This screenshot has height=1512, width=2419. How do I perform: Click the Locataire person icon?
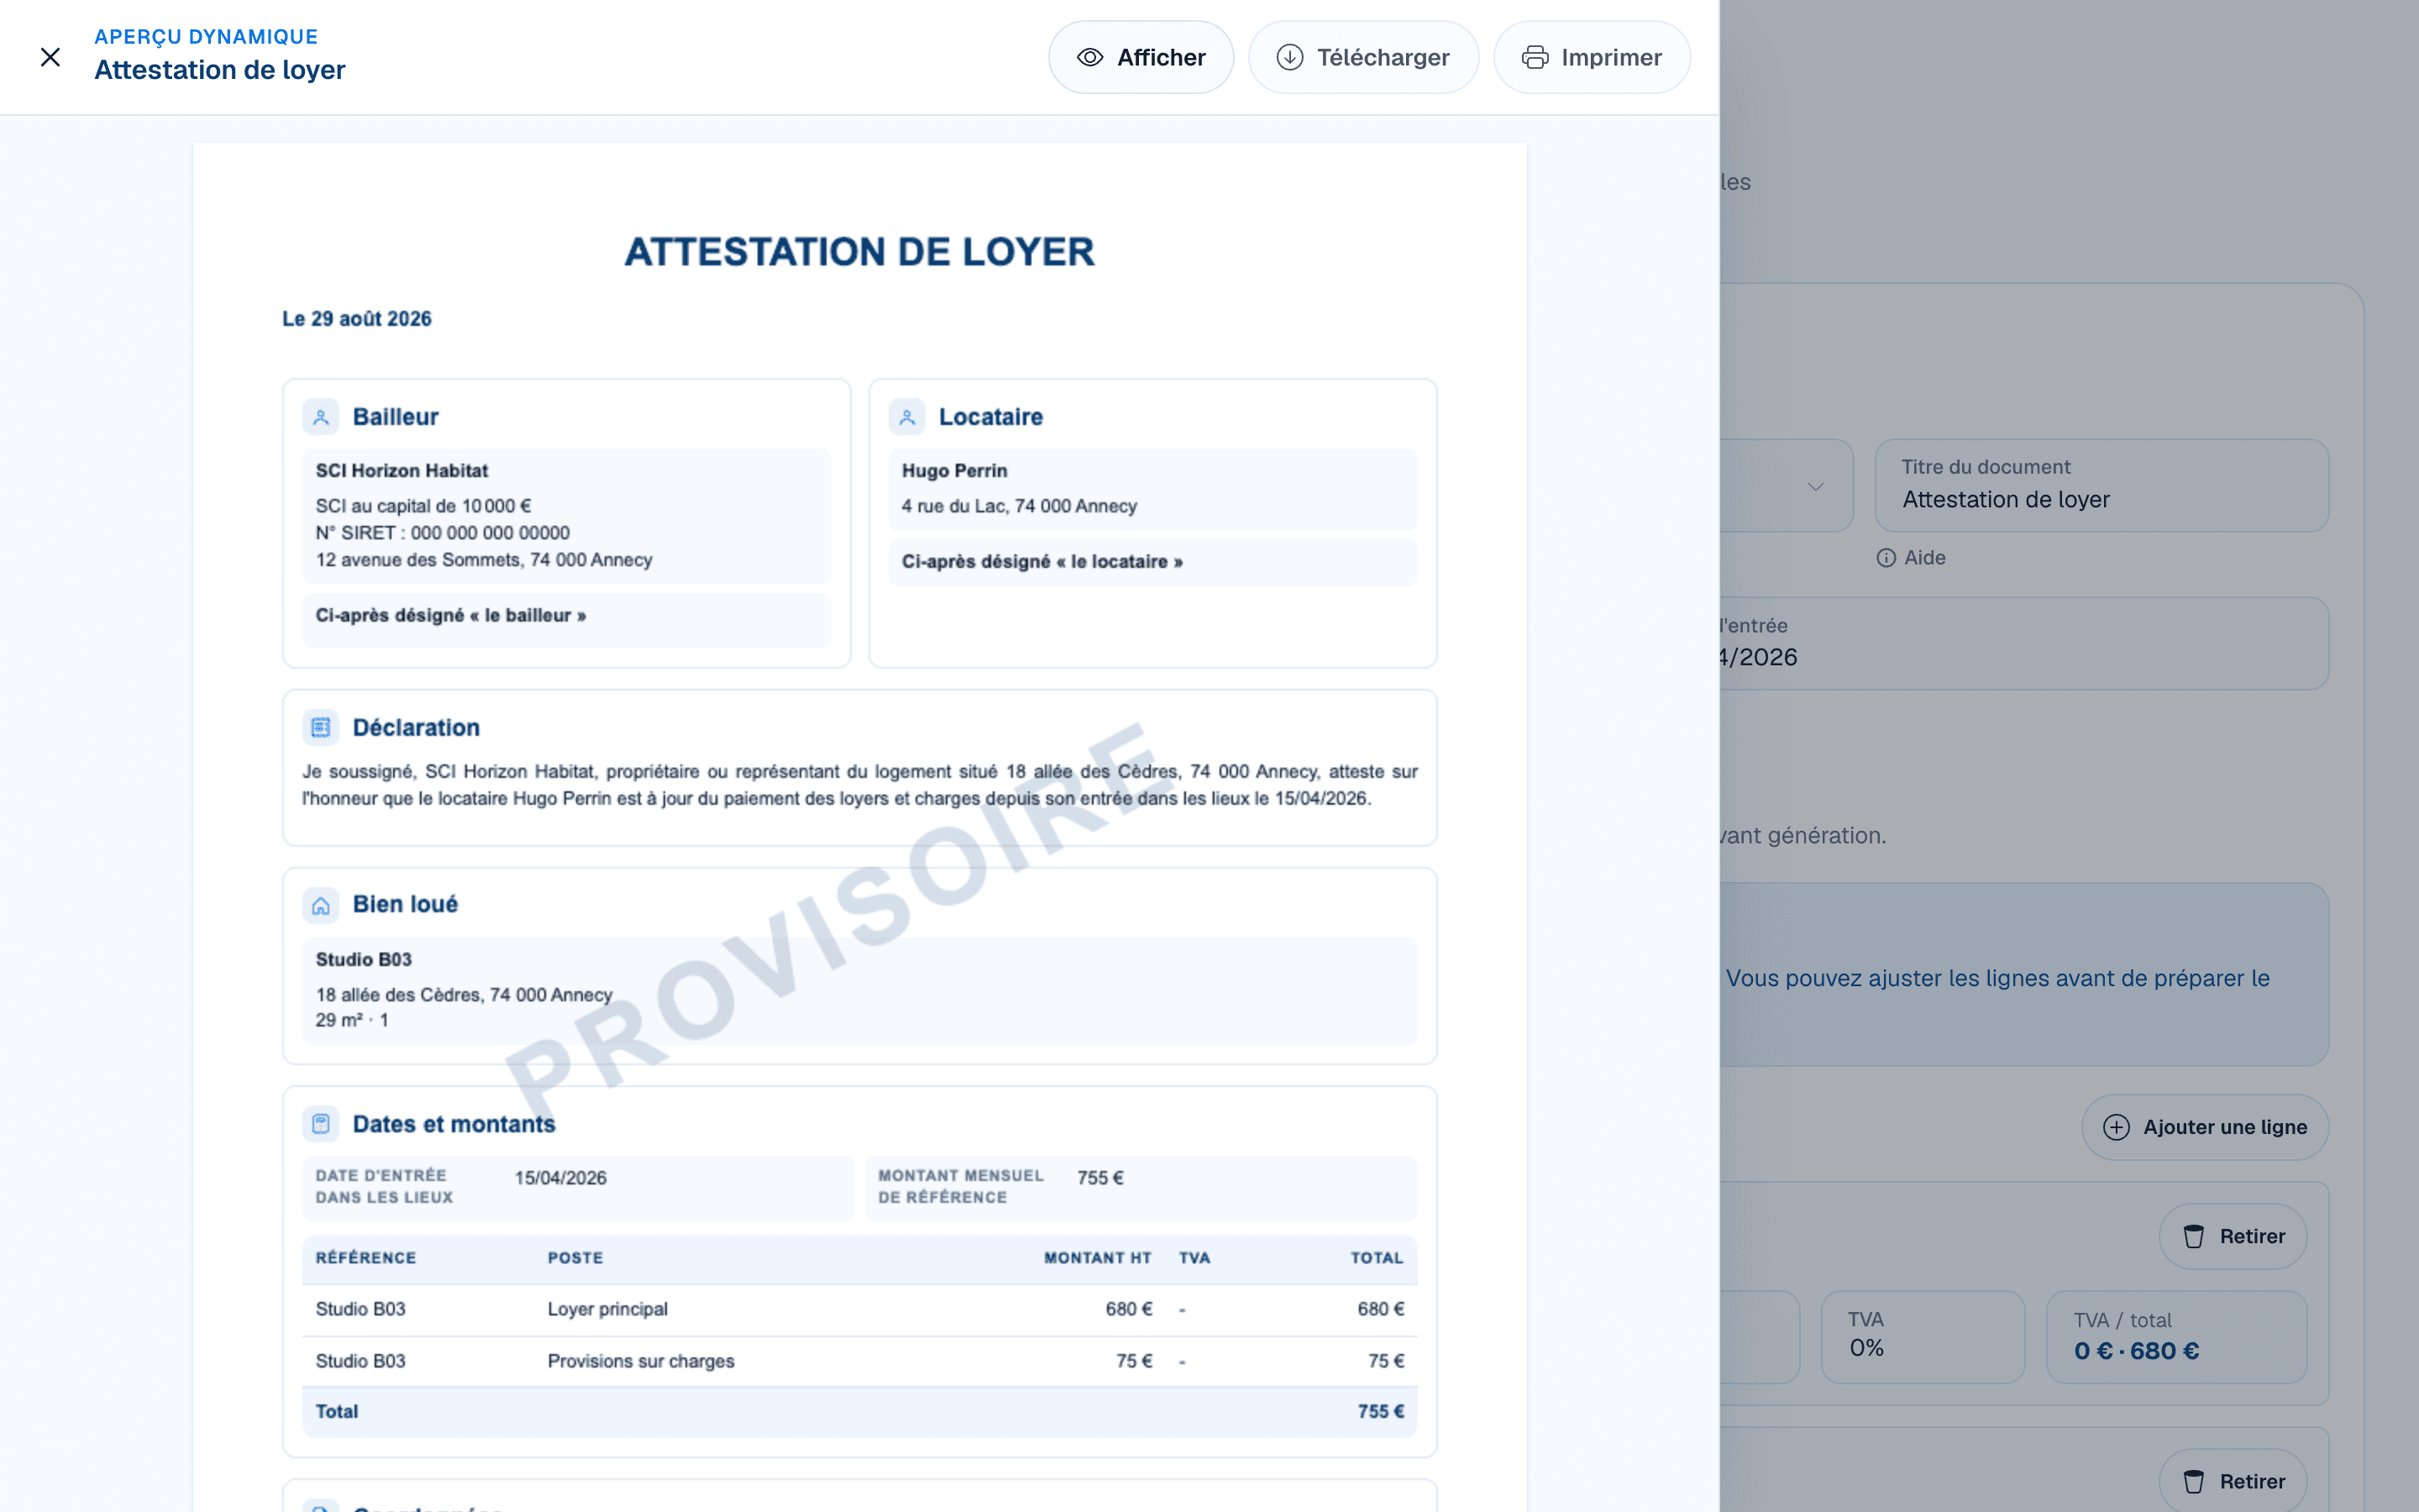(x=906, y=417)
